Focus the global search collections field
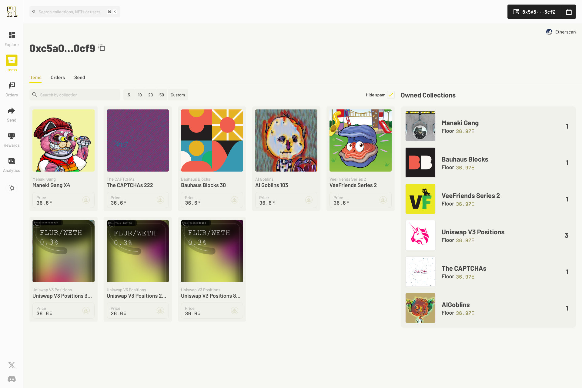 [75, 12]
